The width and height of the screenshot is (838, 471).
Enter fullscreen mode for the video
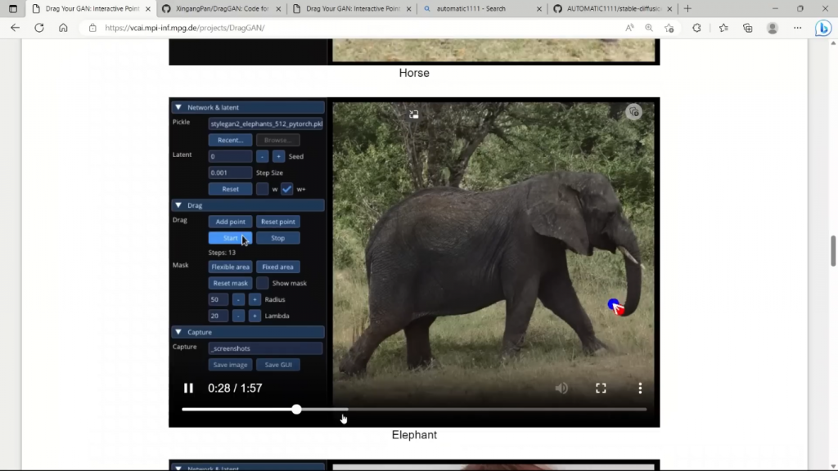pos(601,388)
